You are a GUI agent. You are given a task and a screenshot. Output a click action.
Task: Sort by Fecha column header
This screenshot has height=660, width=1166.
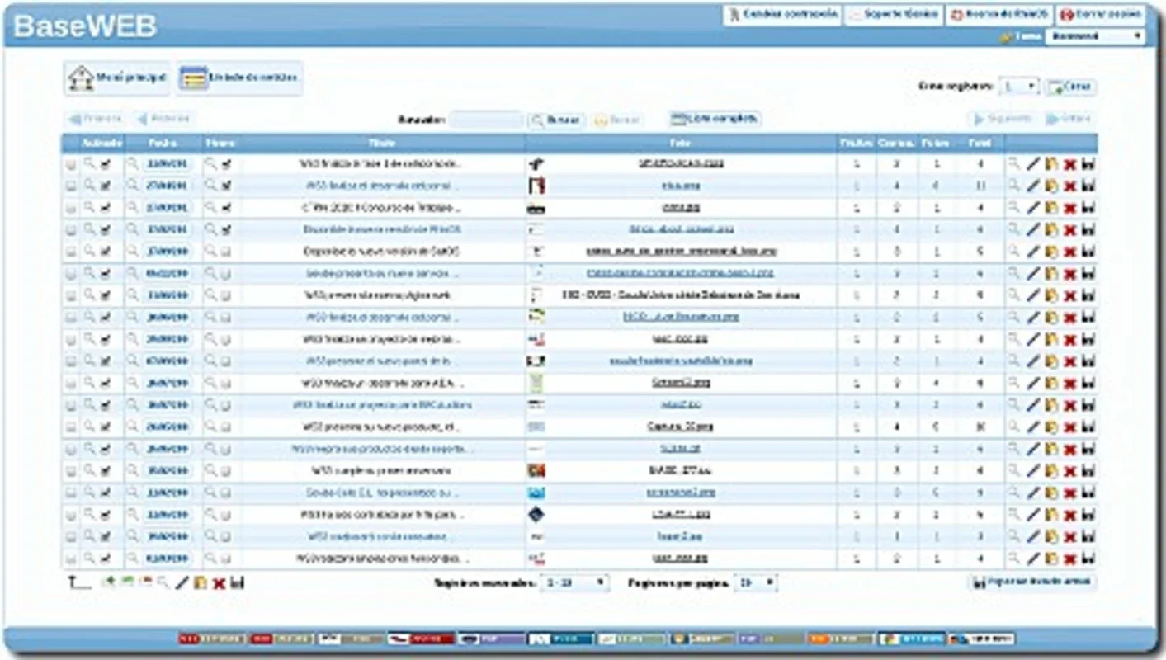click(163, 143)
